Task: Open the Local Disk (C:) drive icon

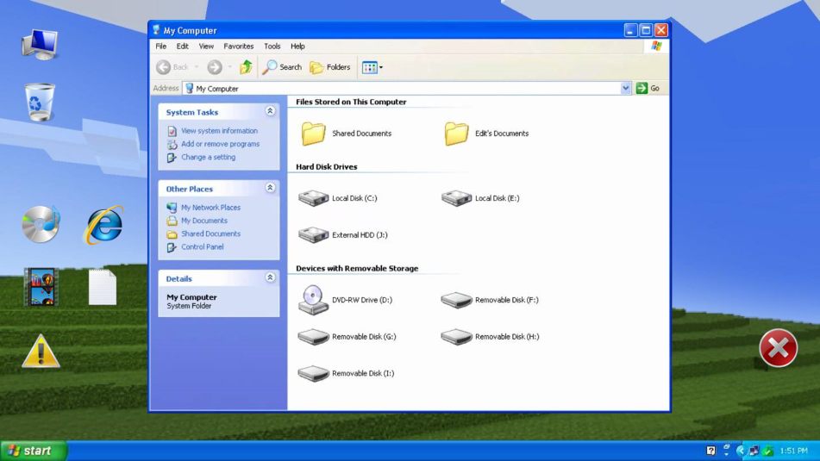Action: click(314, 198)
